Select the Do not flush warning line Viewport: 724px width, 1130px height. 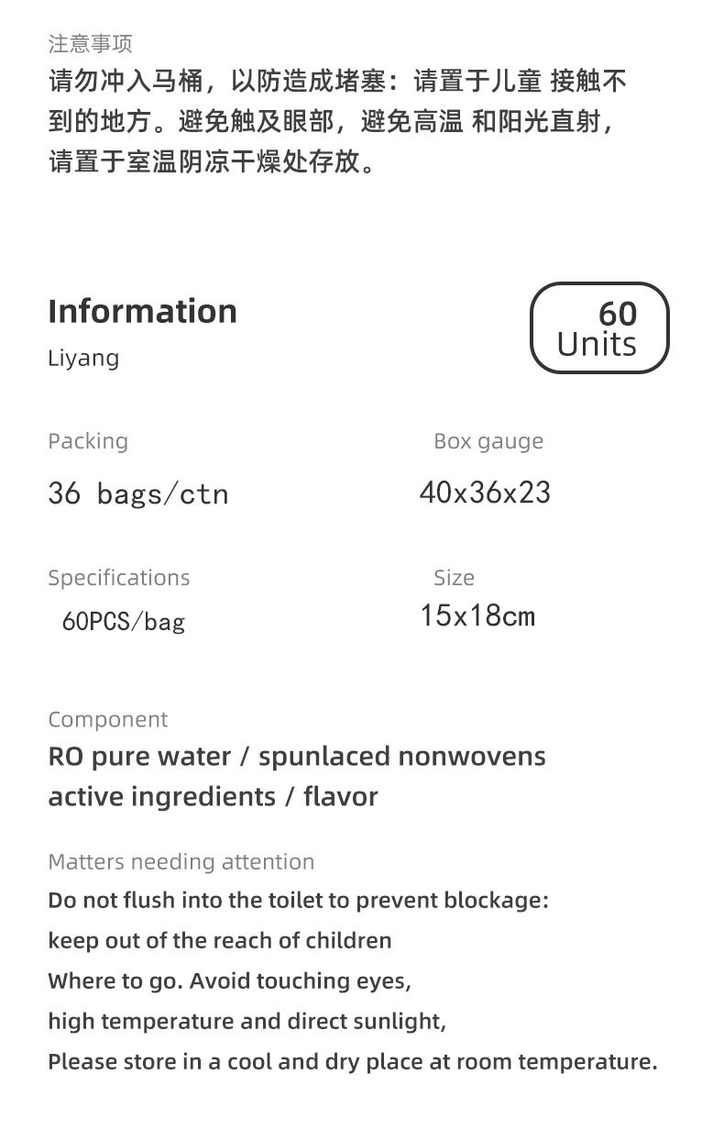point(298,901)
